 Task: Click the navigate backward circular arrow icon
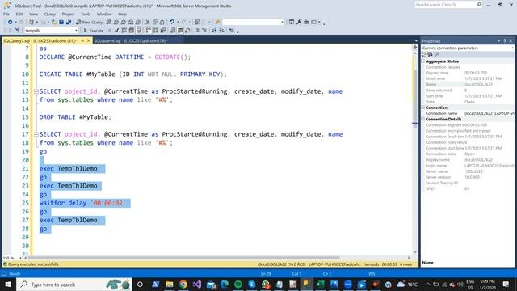click(x=11, y=22)
